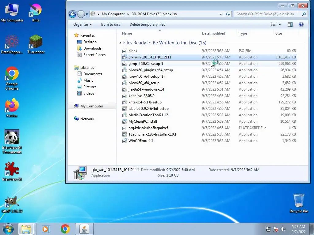The width and height of the screenshot is (314, 235).
Task: Click My Computer in the address bar
Action: 113,14
